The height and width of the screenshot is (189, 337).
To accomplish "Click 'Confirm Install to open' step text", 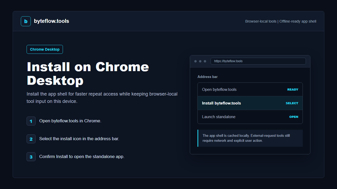I will [x=82, y=157].
